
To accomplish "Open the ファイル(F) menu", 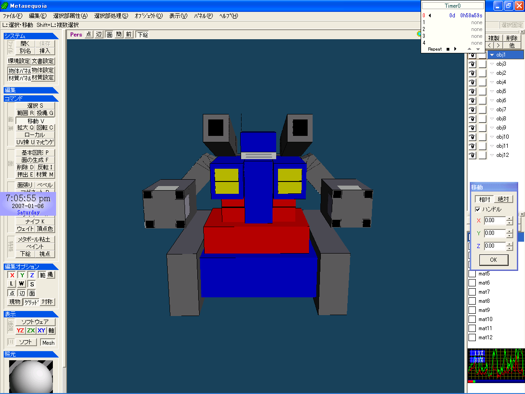I will coord(12,16).
